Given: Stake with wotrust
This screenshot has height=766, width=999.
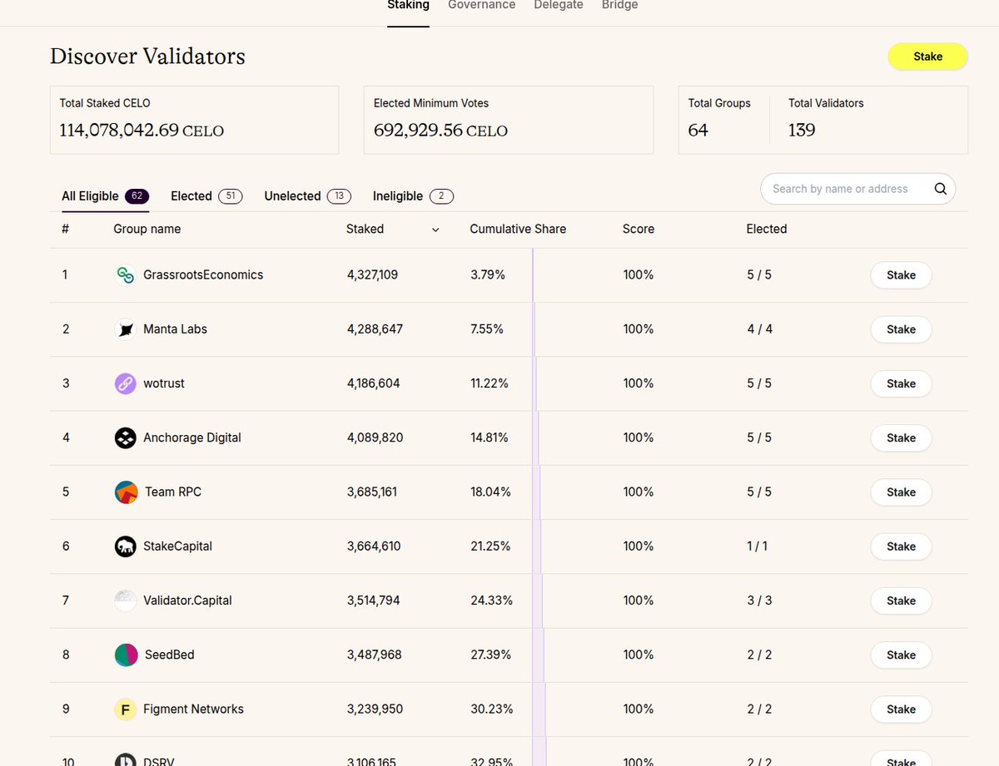Looking at the screenshot, I should 901,383.
